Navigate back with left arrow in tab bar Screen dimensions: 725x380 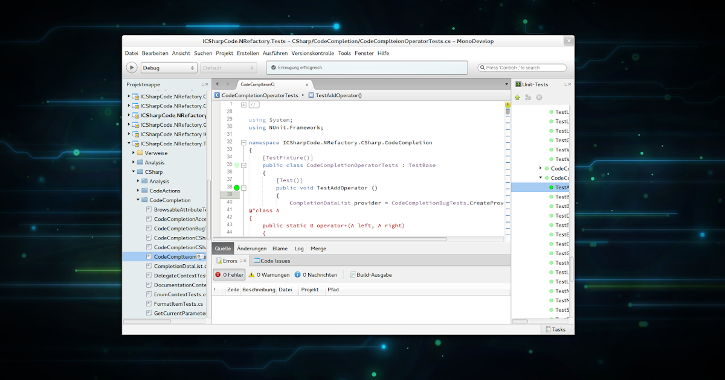[x=217, y=84]
